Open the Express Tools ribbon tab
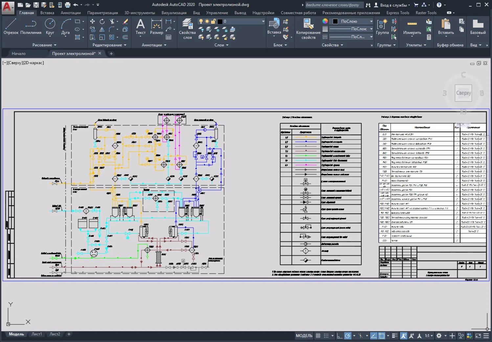492x342 pixels. pyautogui.click(x=398, y=13)
